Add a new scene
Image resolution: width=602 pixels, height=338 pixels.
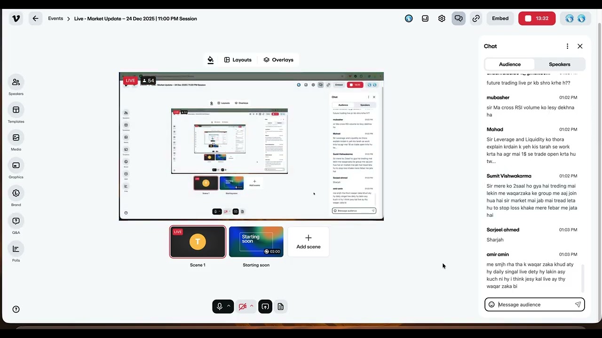point(309,242)
